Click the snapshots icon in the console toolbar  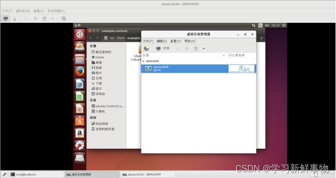64,18
